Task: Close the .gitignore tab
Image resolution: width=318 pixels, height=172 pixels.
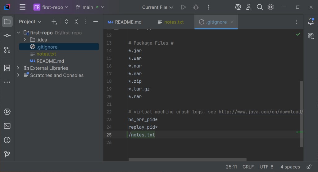Action: pyautogui.click(x=232, y=22)
